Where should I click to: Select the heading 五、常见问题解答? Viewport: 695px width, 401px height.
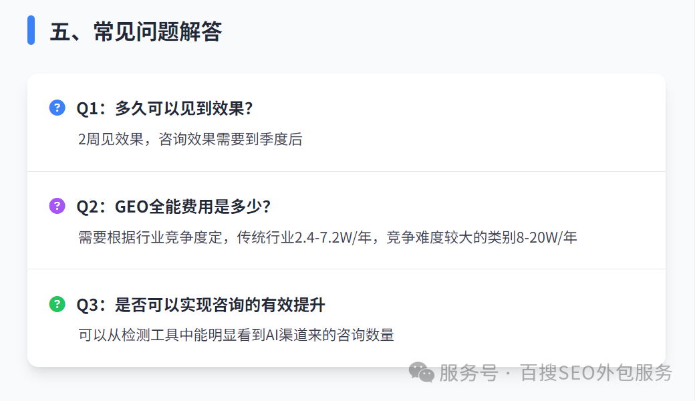pyautogui.click(x=136, y=31)
